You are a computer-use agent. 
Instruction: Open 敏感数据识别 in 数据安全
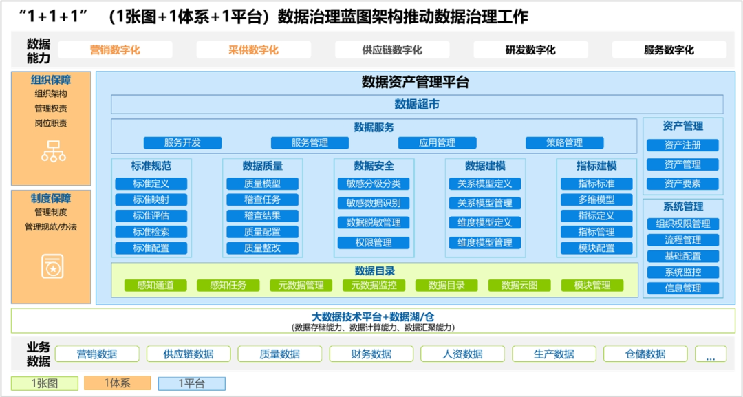(x=374, y=204)
